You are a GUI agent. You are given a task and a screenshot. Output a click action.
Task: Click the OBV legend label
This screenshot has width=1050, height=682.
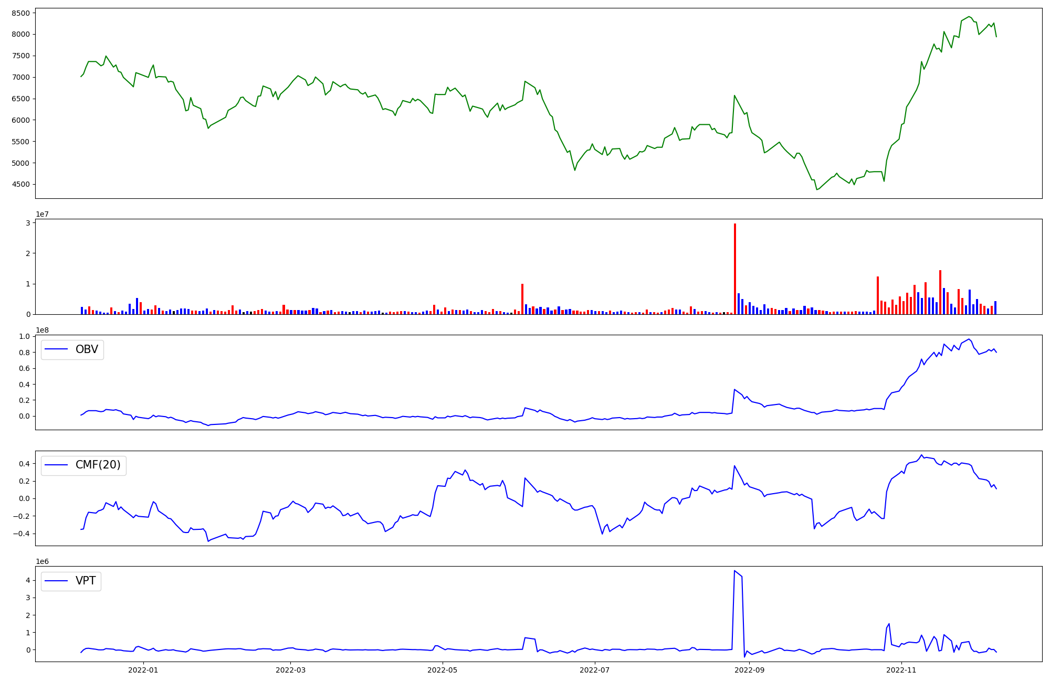coord(87,349)
